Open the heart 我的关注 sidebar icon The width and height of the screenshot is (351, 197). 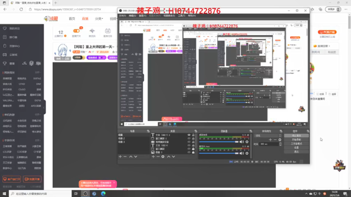(x=5, y=28)
